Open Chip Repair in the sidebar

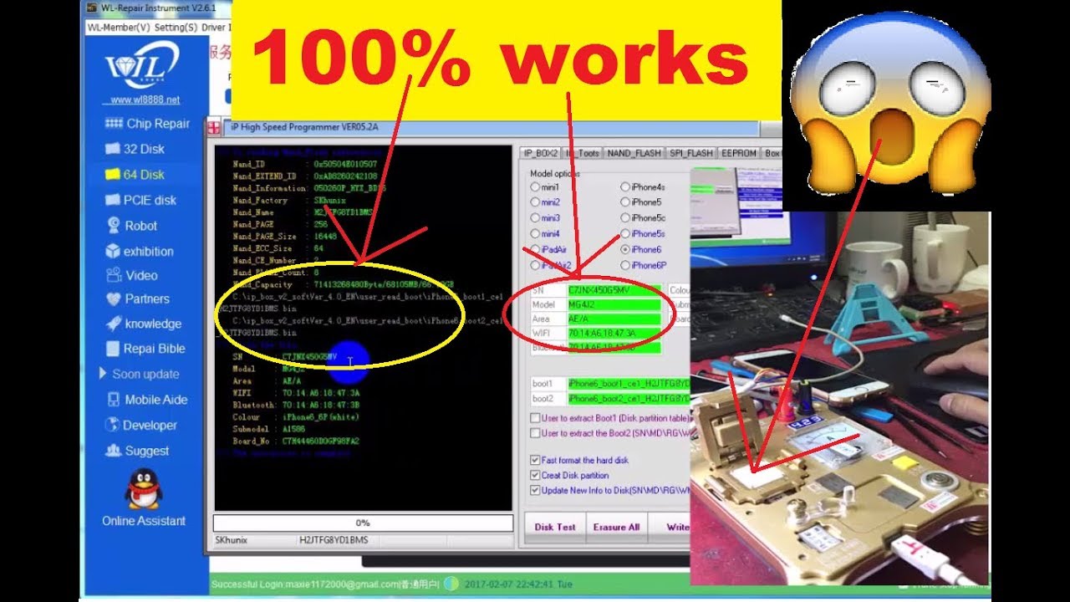(x=147, y=124)
